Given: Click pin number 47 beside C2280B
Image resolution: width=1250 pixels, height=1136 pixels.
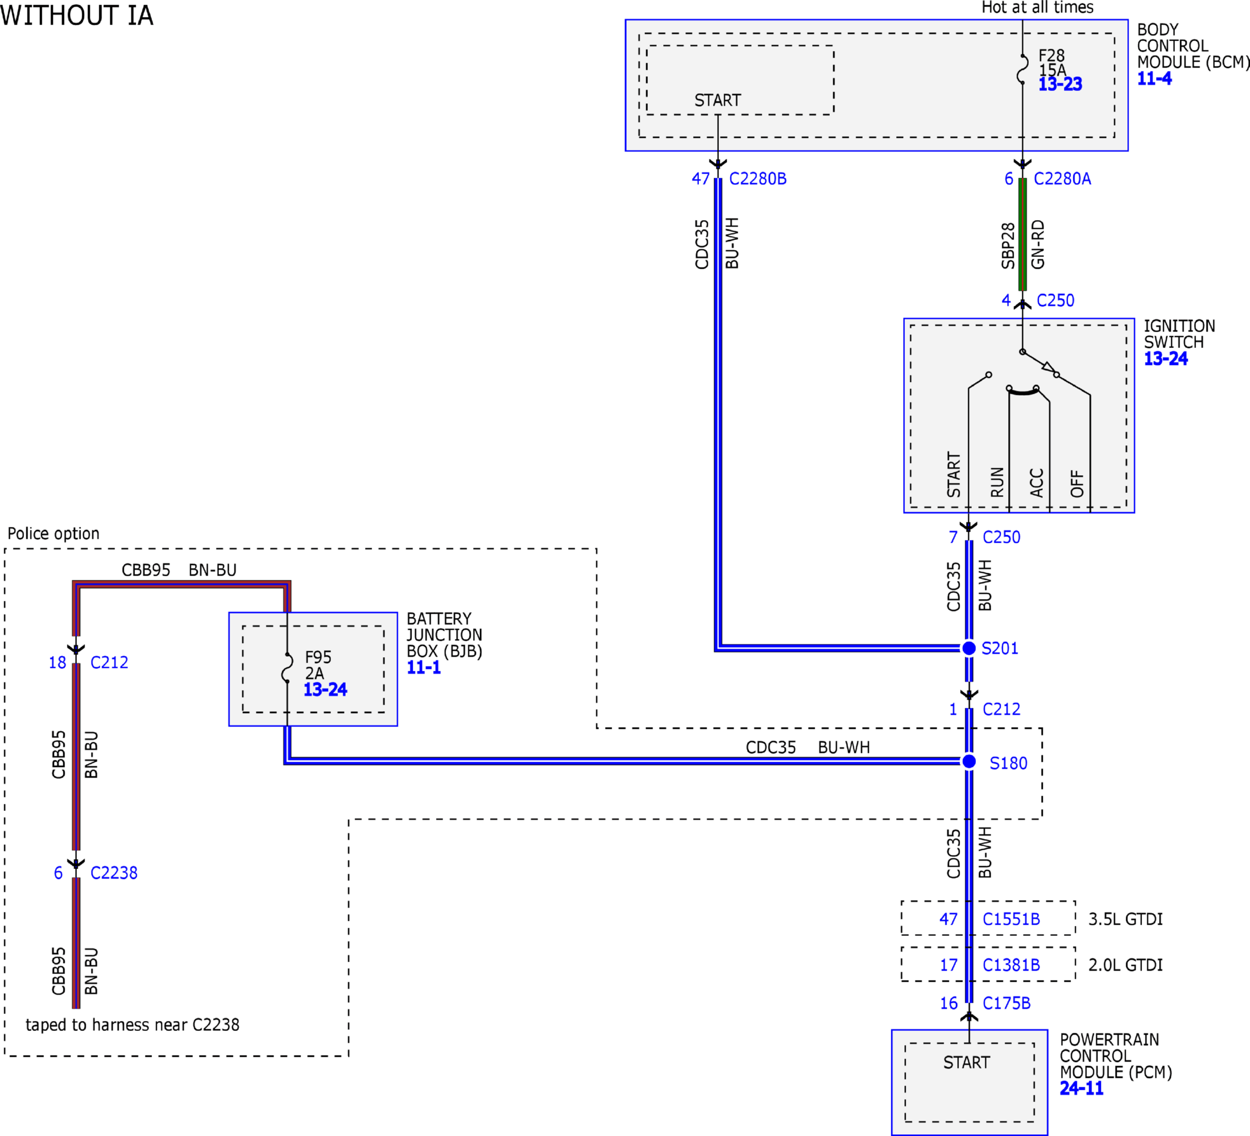Looking at the screenshot, I should coord(701,178).
